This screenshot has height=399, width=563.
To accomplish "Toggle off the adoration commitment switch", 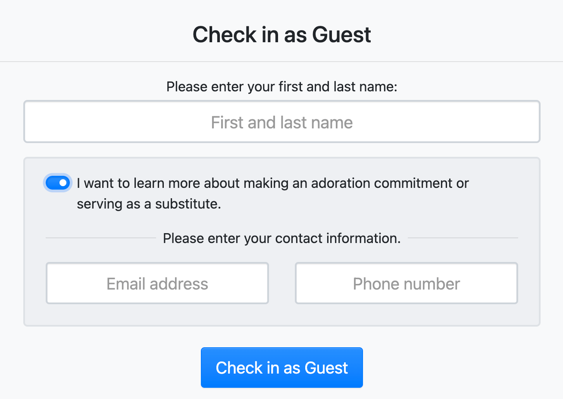I will [x=58, y=183].
